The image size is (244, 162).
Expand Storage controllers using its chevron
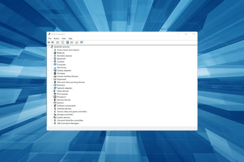(x=52, y=114)
